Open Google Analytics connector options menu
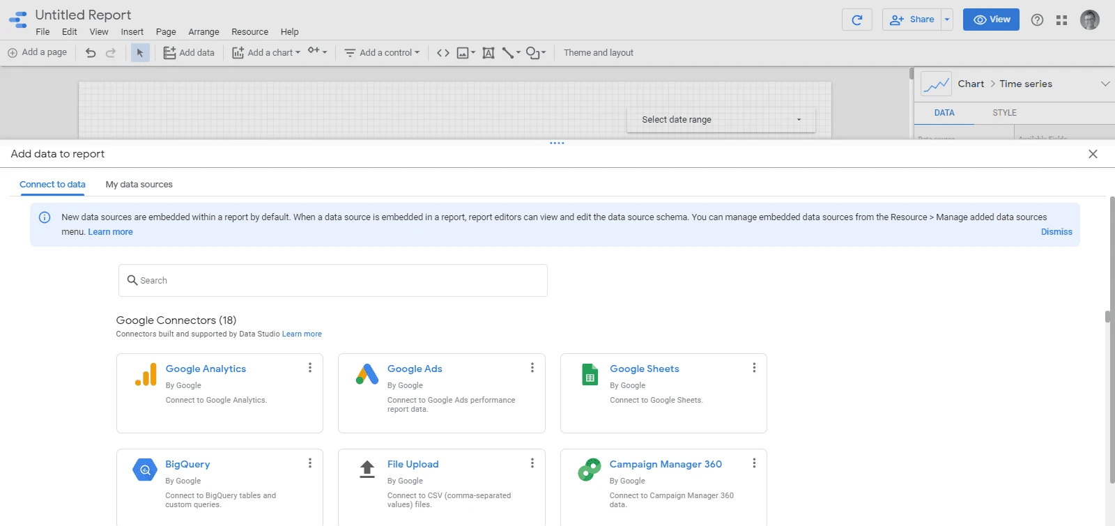This screenshot has width=1115, height=526. 310,368
